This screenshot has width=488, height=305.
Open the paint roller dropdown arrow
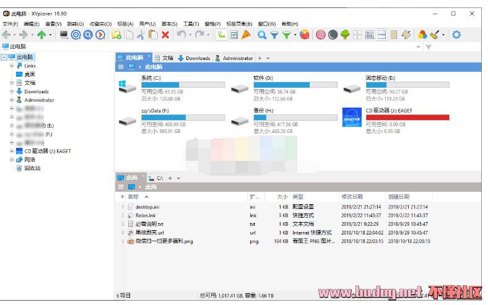click(x=443, y=35)
